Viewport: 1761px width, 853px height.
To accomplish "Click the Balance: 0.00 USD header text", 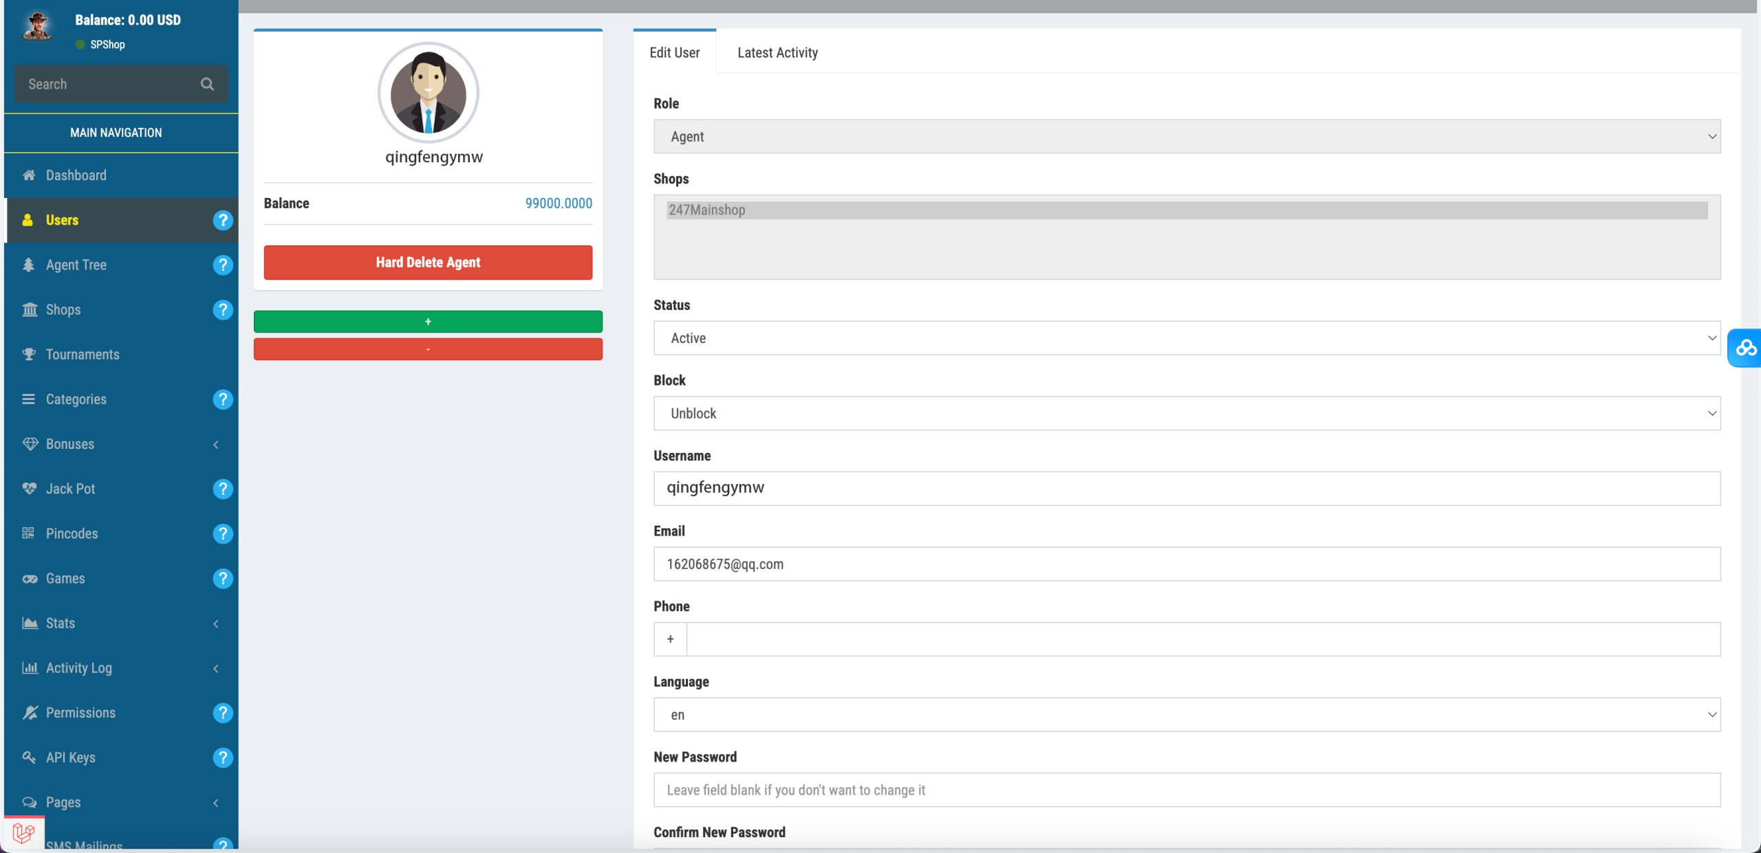I will (x=128, y=20).
